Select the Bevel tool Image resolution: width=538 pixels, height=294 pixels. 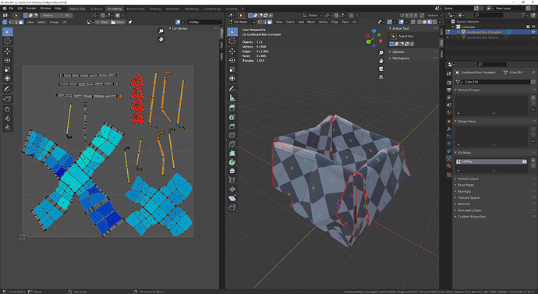(232, 126)
